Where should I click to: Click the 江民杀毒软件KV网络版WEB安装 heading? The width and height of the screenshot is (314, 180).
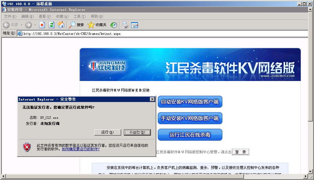[x=121, y=90]
